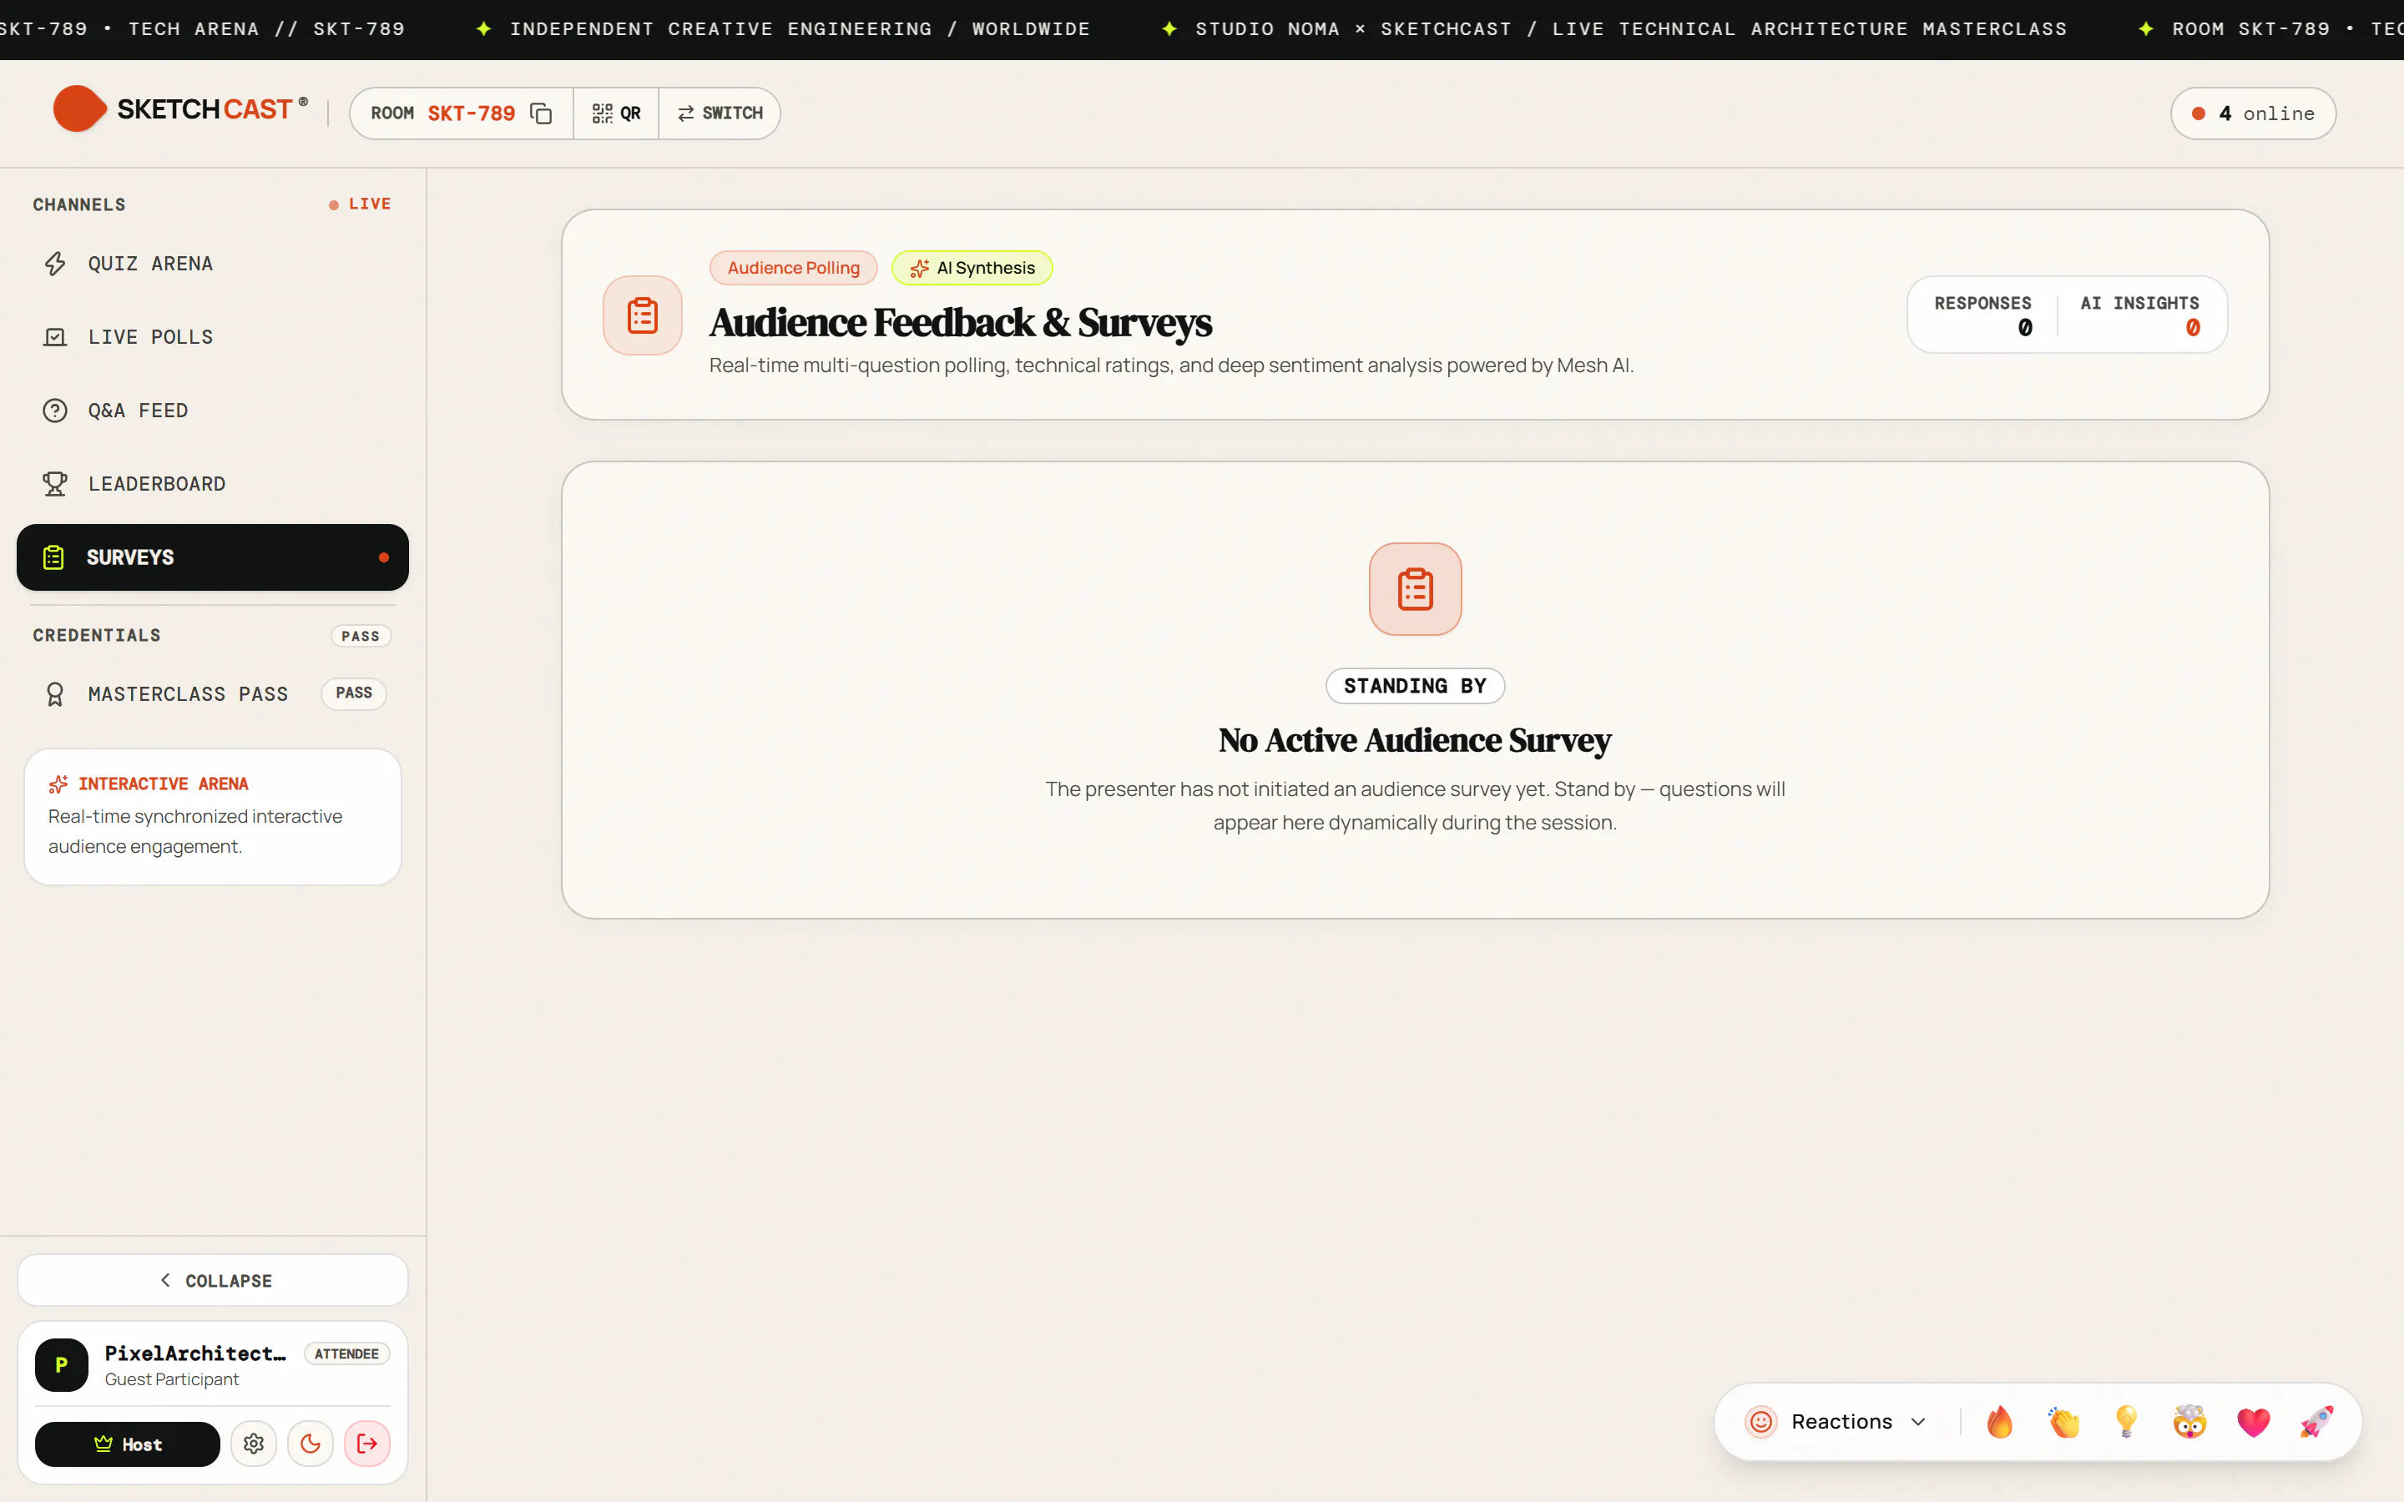Viewport: 2404px width, 1502px height.
Task: Open the Masterclass Pass item
Action: coord(213,693)
